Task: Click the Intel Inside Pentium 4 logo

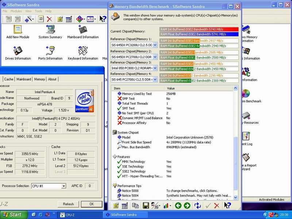Action: [85, 101]
